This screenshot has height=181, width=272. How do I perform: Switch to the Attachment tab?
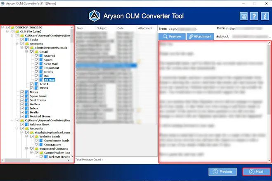[200, 37]
